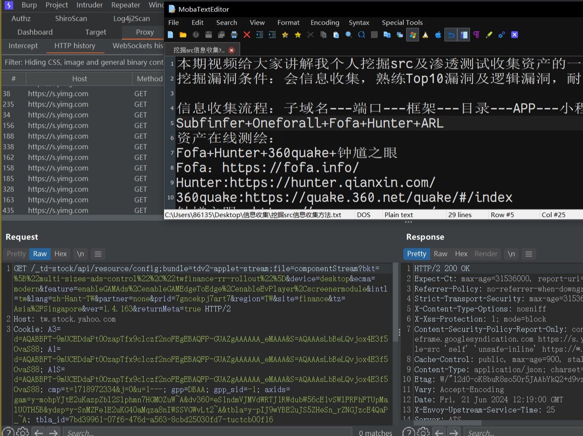Click Indent icon in MobaTextEditor toolbar

[272, 35]
